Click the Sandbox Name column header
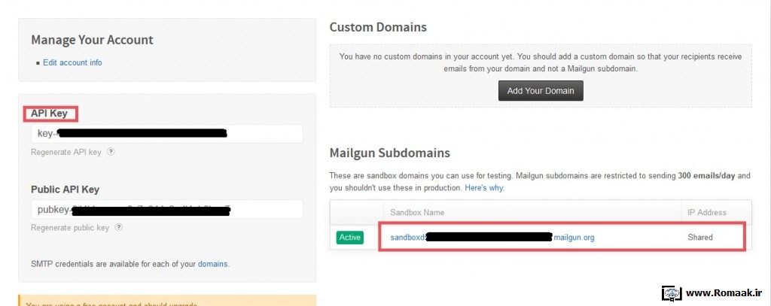 tap(417, 212)
